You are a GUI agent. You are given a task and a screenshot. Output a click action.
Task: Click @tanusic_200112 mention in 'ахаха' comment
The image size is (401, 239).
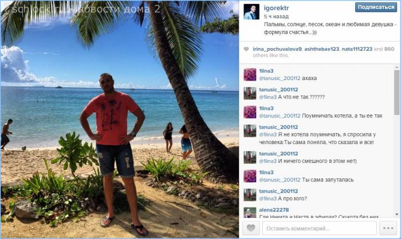[280, 78]
